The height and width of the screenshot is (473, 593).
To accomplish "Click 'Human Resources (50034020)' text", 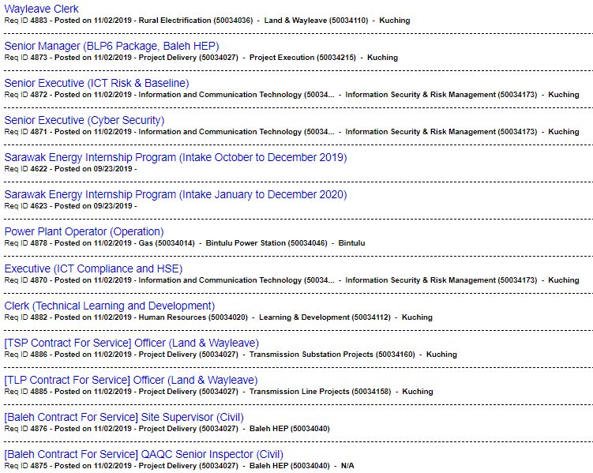I will [193, 317].
